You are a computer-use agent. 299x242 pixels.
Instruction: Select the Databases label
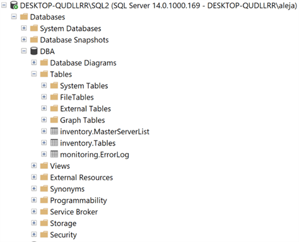[x=47, y=17]
